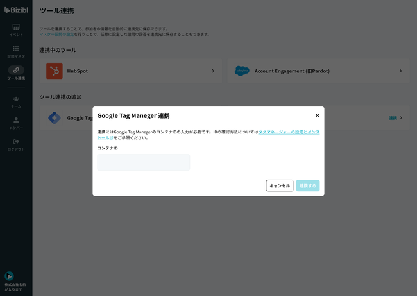
Task: Expand the HubSpot row chevron
Action: [213, 71]
